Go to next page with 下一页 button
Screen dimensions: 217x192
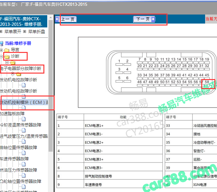pyautogui.click(x=144, y=19)
